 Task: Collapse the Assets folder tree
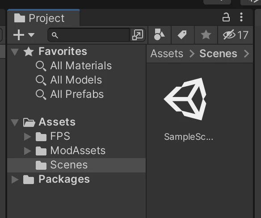click(15, 122)
